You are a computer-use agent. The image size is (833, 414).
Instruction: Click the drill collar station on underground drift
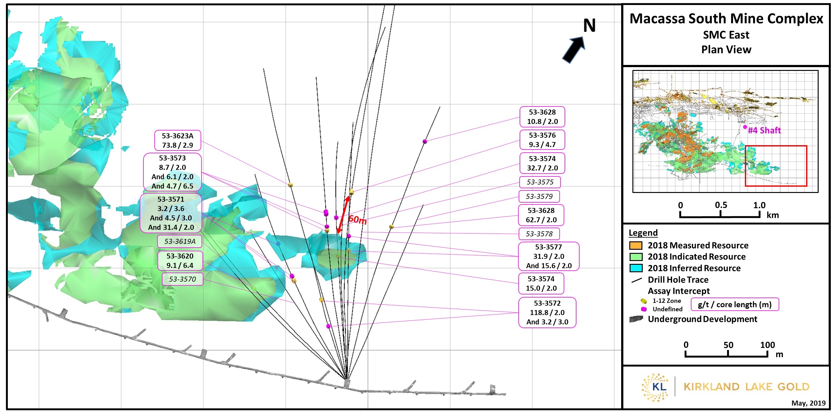(347, 383)
